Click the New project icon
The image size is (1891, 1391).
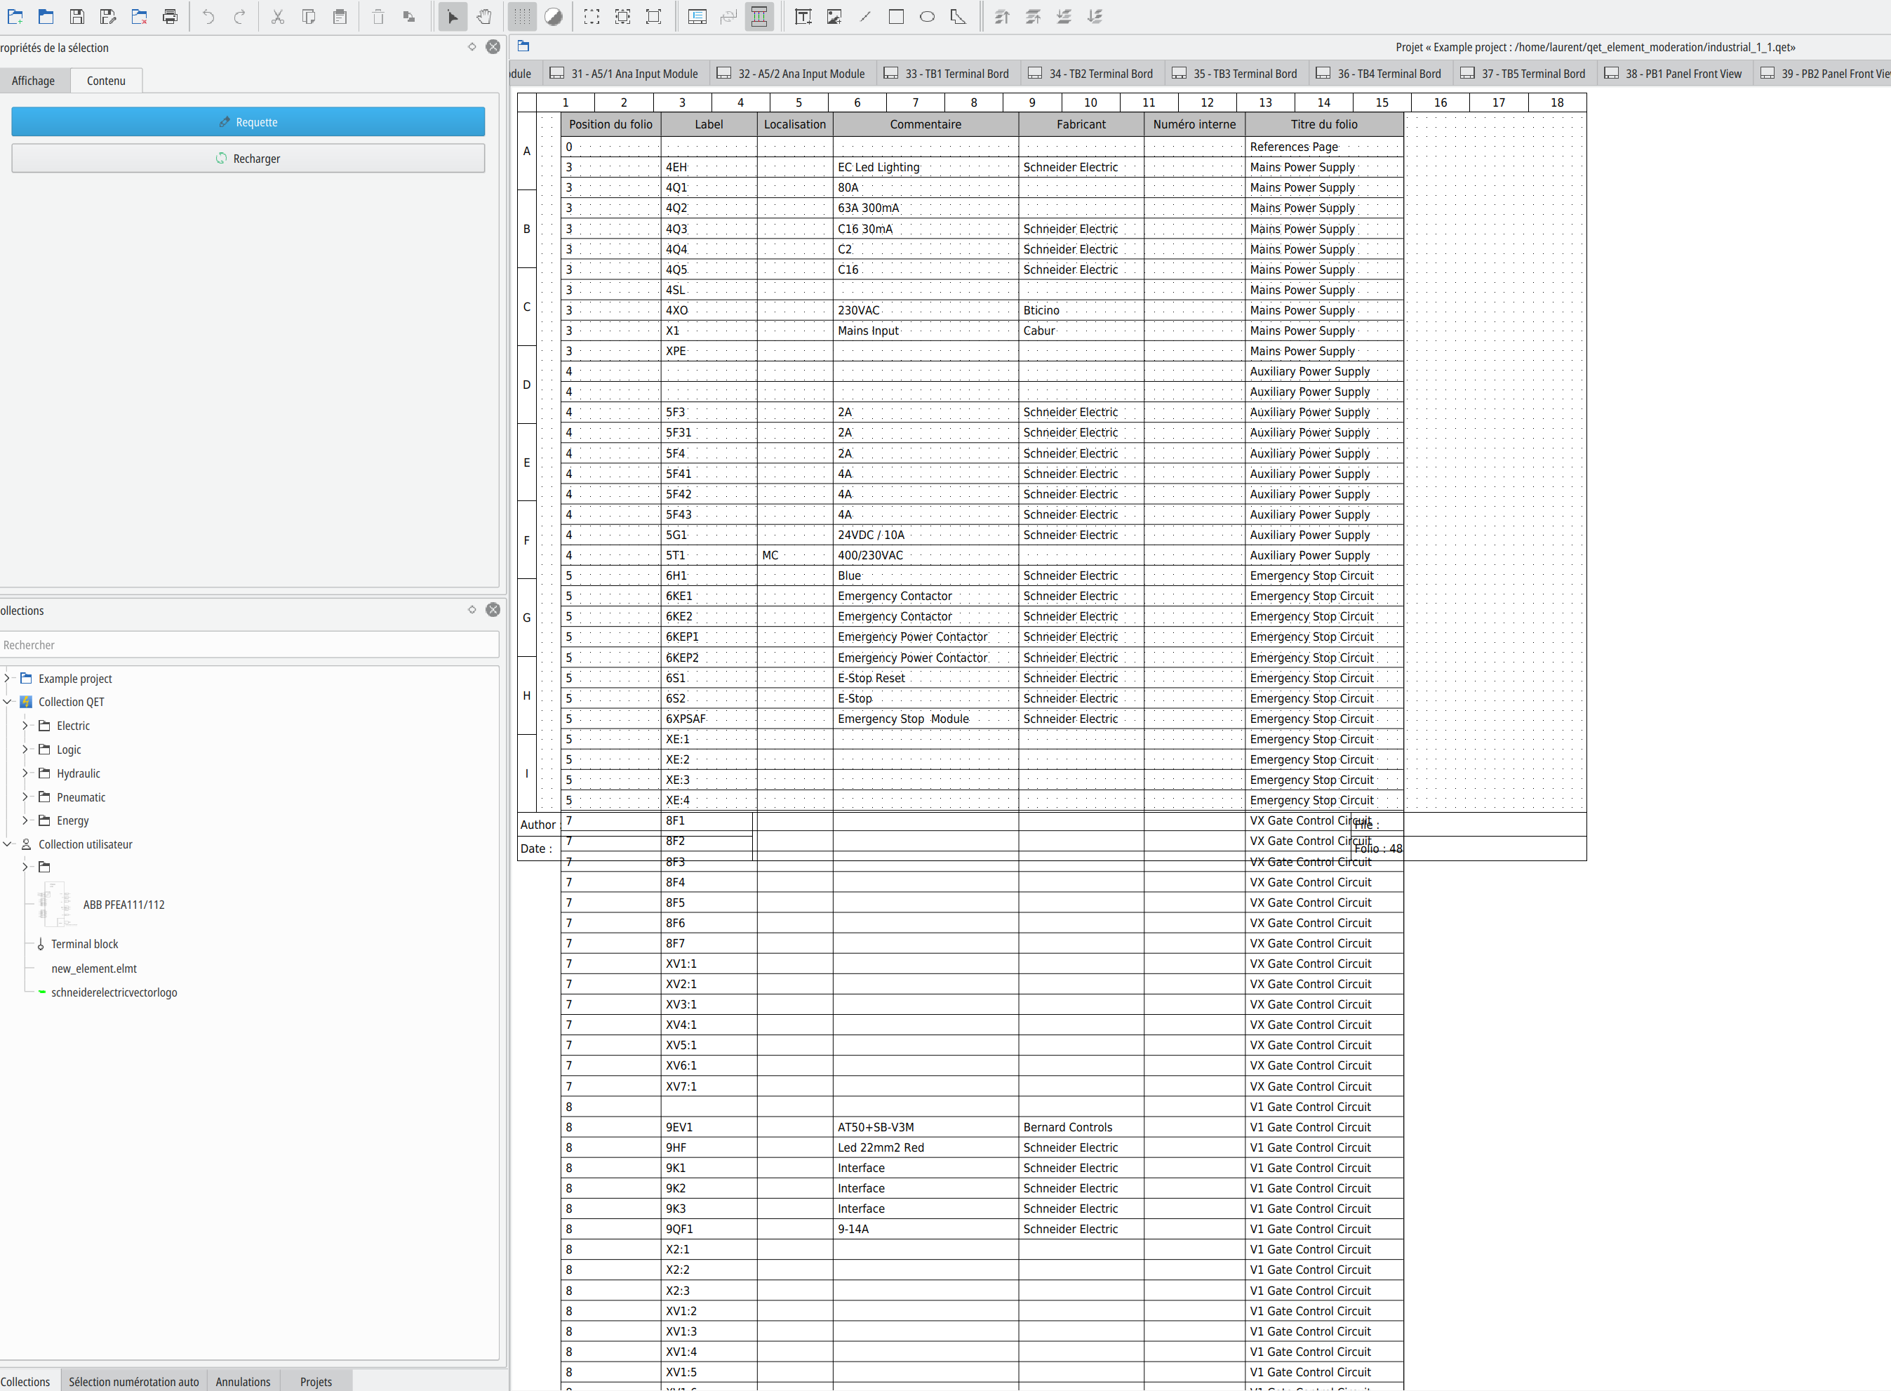(15, 16)
